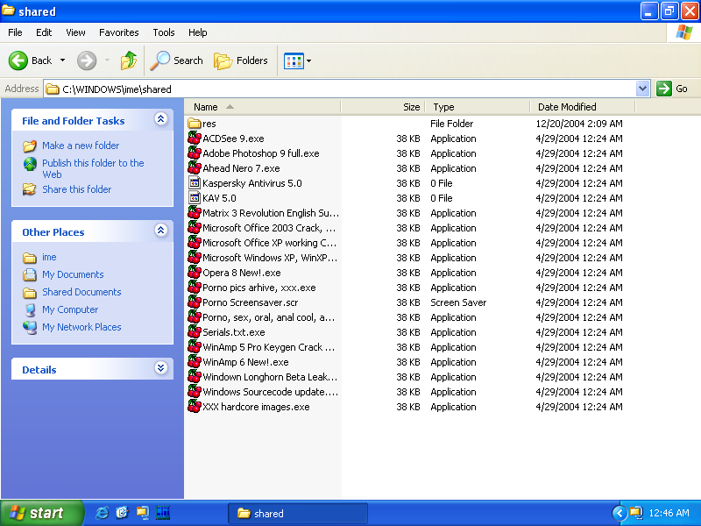Click the shared taskbar button
This screenshot has width=701, height=526.
(x=298, y=514)
